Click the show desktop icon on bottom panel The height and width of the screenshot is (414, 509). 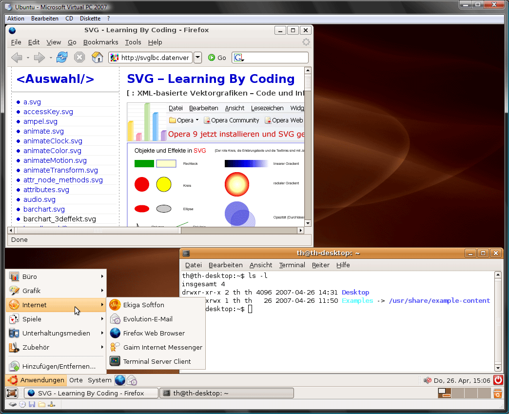pyautogui.click(x=12, y=393)
